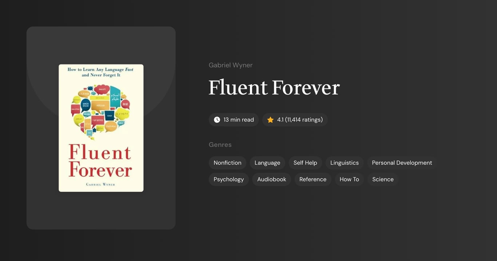Open the Self Help genre

pyautogui.click(x=305, y=163)
